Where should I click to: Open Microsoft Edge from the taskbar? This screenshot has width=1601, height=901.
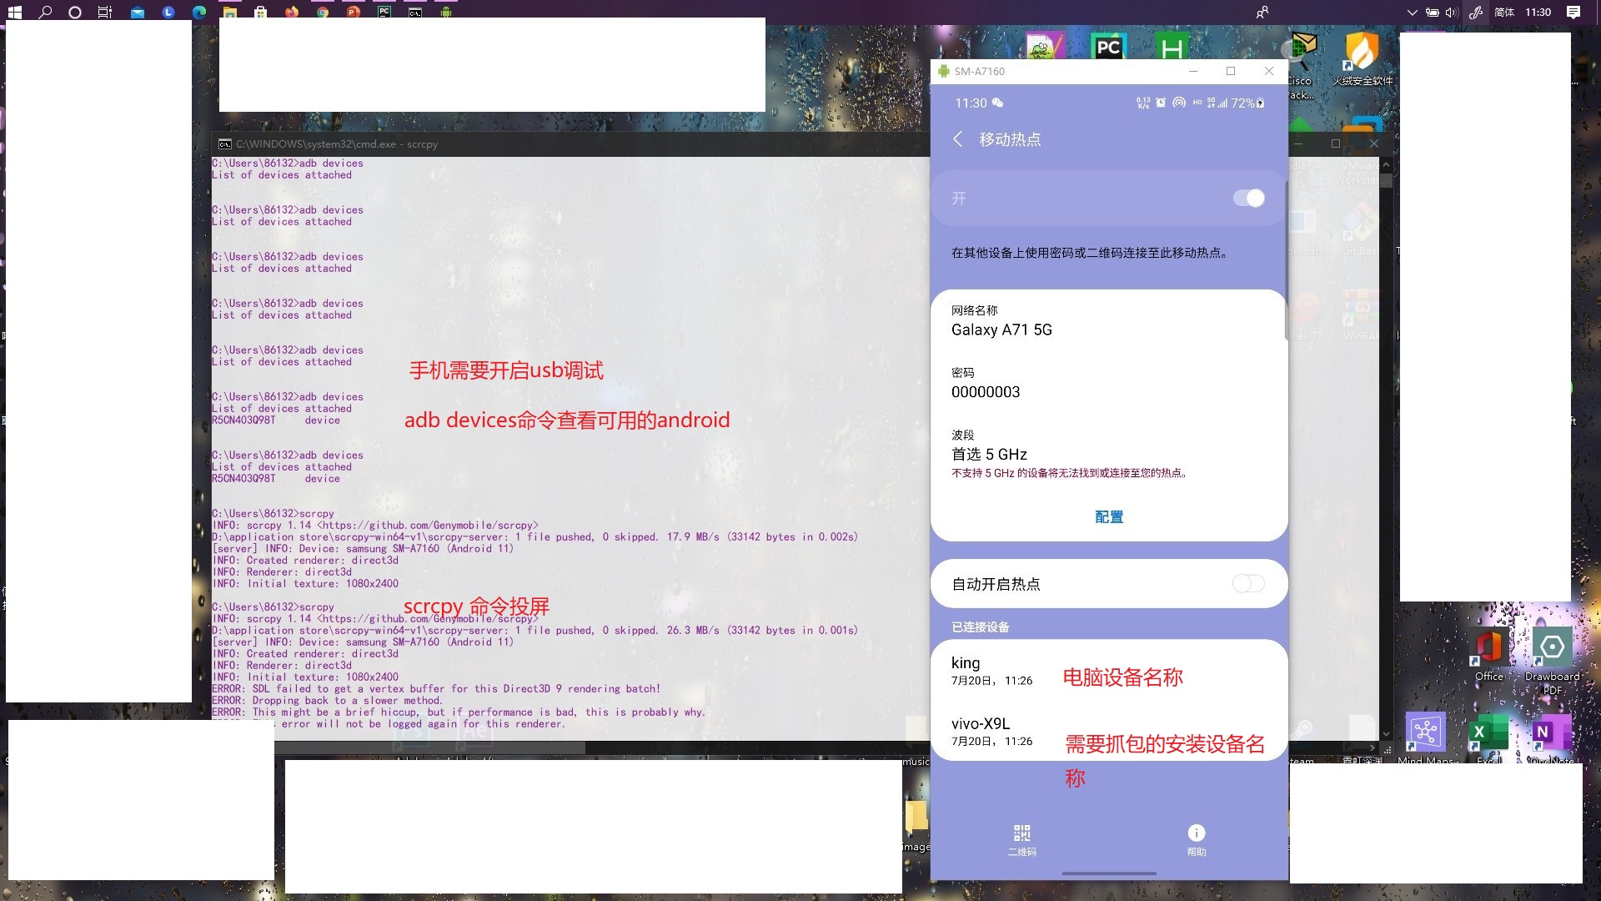pyautogui.click(x=199, y=13)
